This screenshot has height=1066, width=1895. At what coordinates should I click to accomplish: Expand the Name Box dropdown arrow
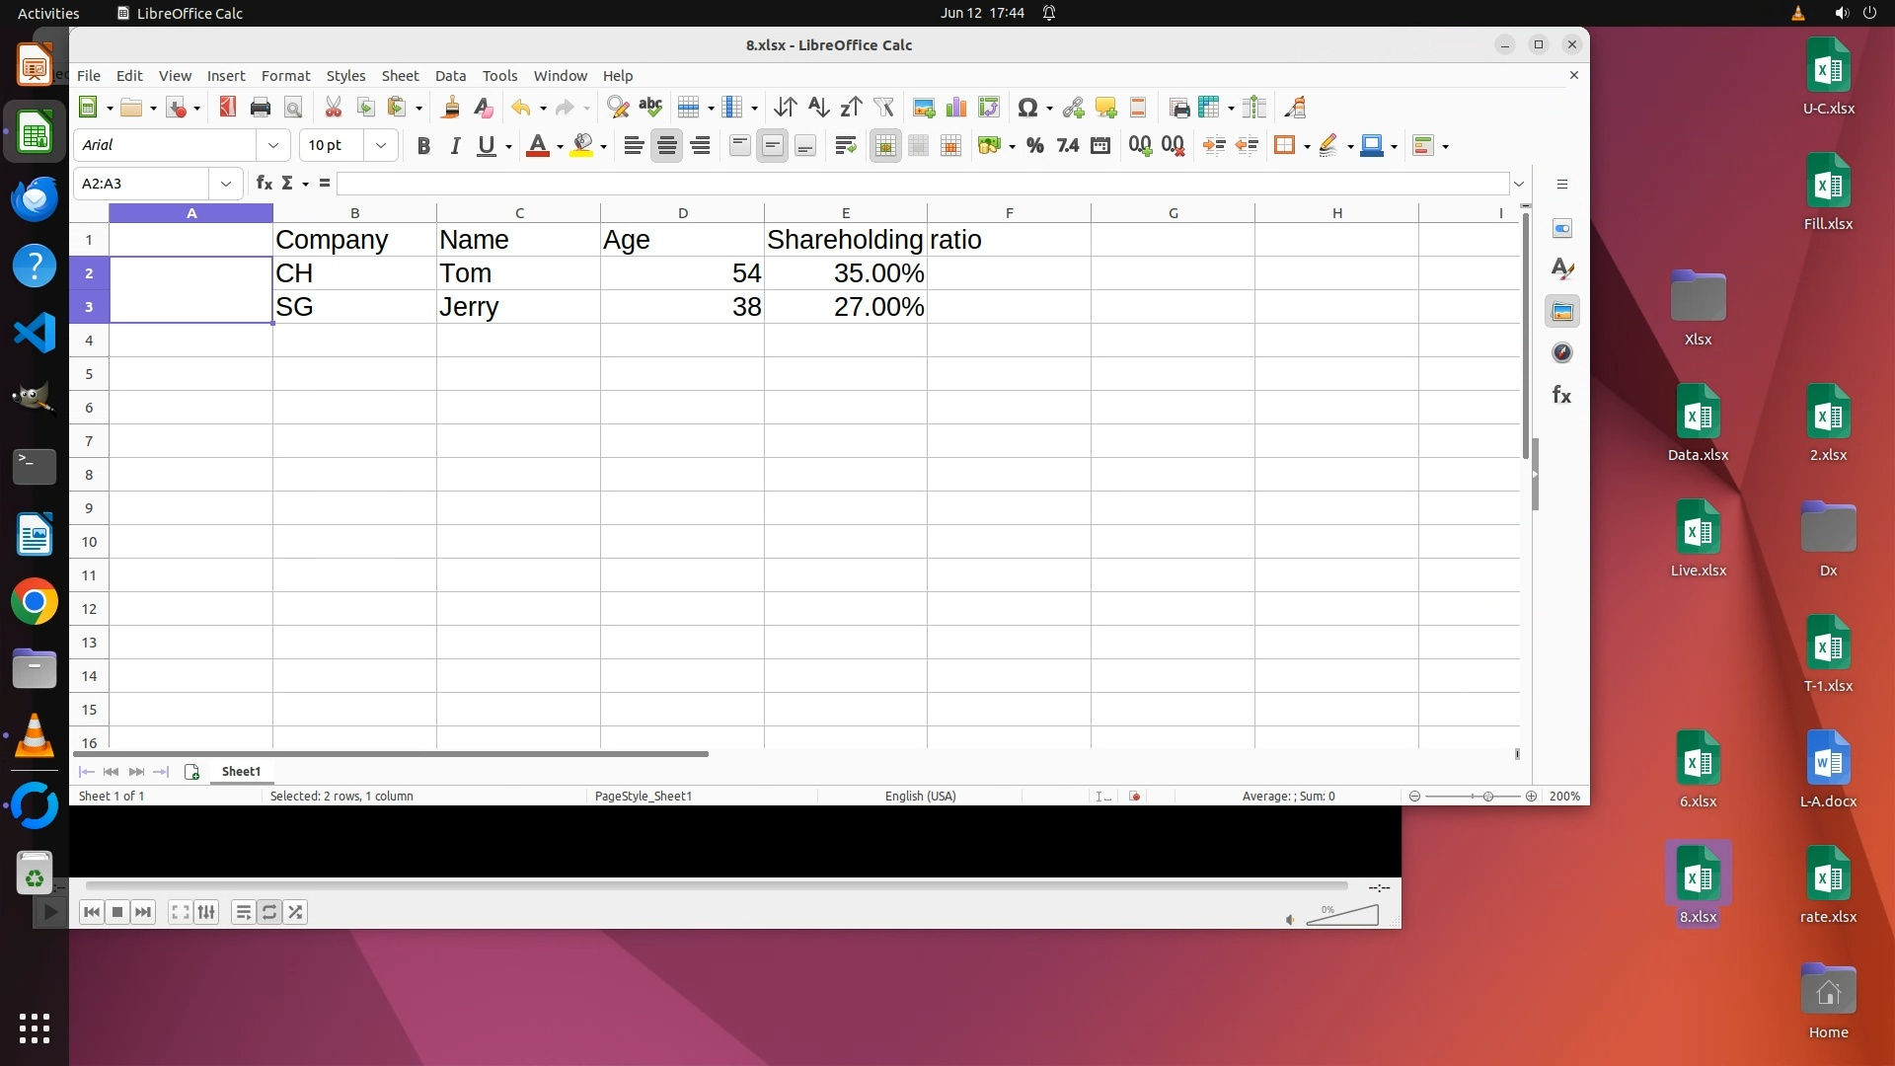226,184
